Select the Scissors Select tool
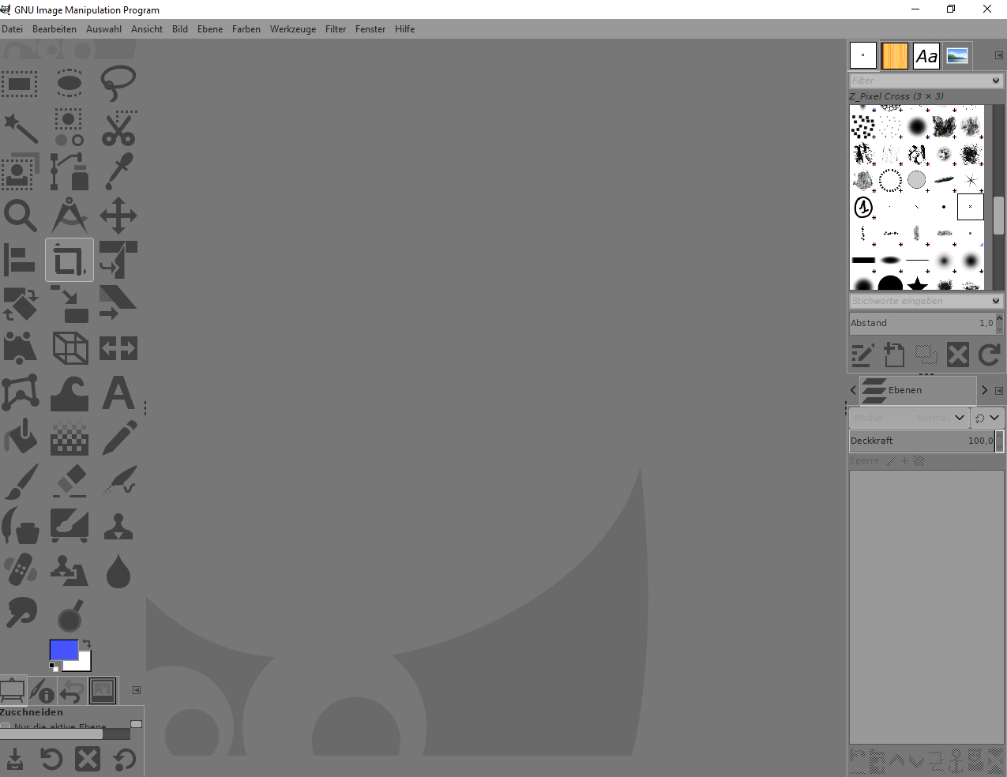Screen dimensions: 1007x777 [118, 128]
